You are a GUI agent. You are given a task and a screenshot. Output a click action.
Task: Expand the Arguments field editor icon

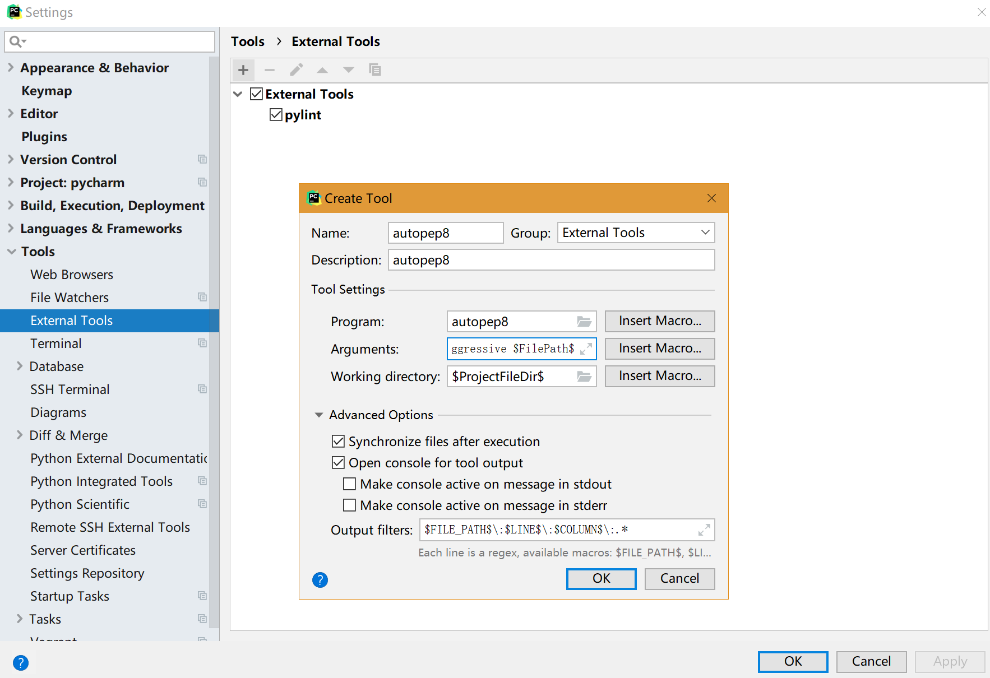(586, 349)
